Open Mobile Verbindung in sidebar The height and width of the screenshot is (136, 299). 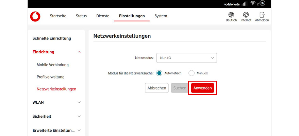pyautogui.click(x=53, y=65)
